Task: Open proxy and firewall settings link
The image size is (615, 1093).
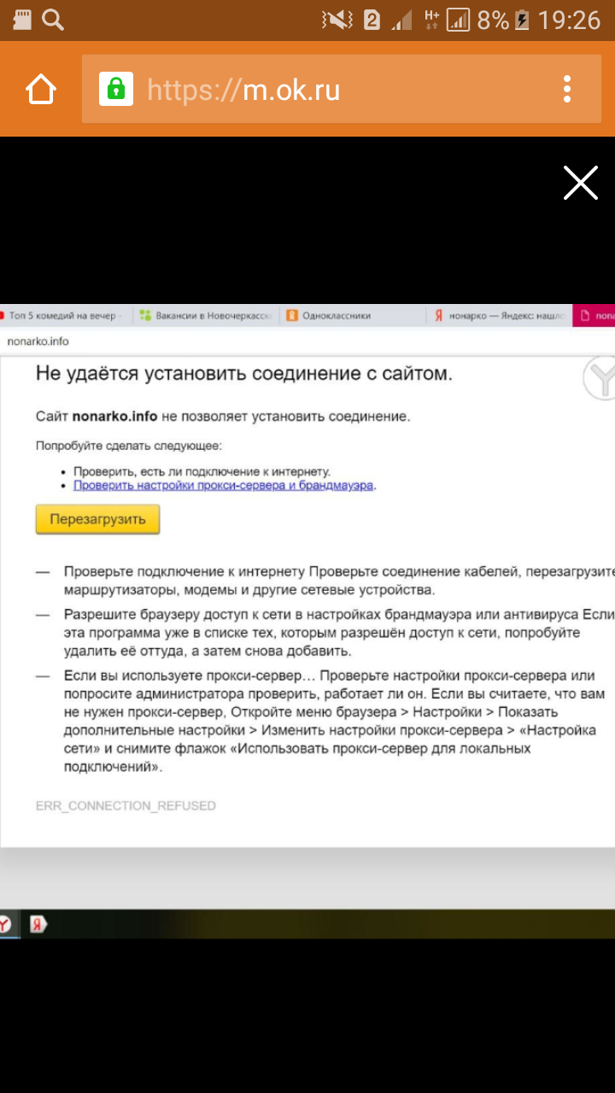Action: [x=224, y=485]
